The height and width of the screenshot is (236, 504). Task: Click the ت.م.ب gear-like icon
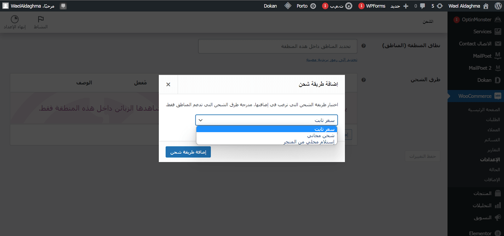pos(349,6)
